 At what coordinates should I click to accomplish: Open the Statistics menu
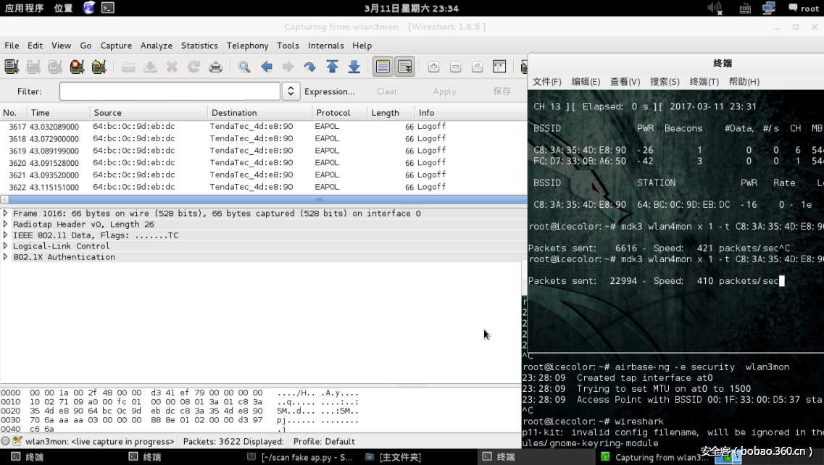tap(199, 46)
